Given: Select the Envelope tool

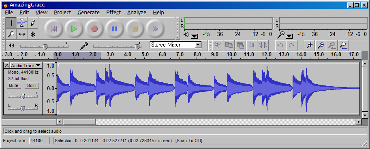Looking at the screenshot, I should (22, 23).
